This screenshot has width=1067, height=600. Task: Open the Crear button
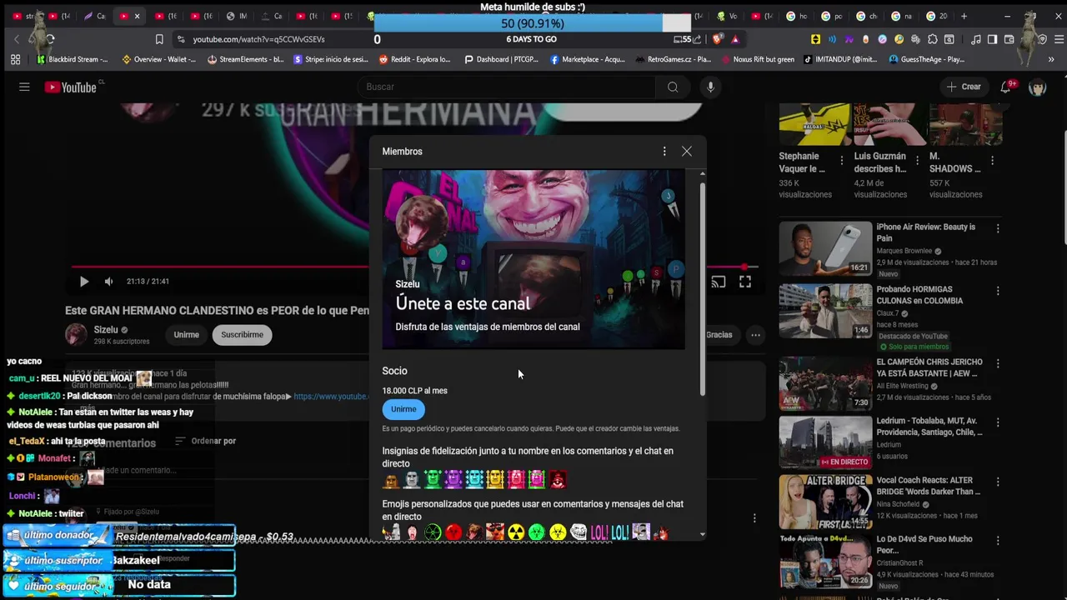pos(964,87)
